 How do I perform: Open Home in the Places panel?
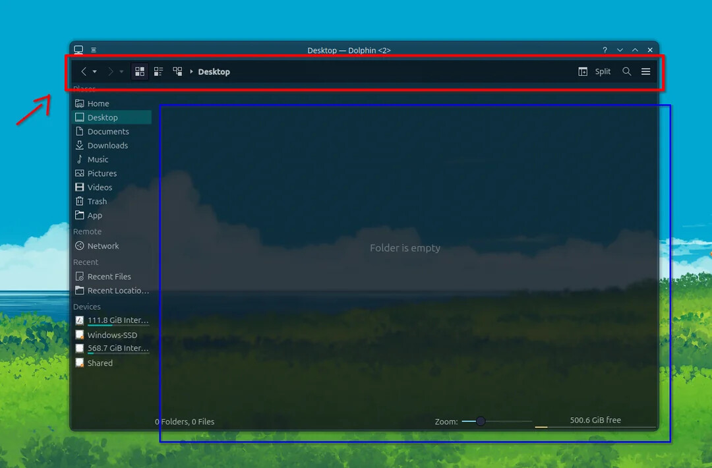coord(98,103)
